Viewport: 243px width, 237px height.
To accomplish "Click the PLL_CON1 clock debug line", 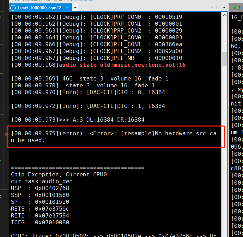I will pyautogui.click(x=97, y=45).
